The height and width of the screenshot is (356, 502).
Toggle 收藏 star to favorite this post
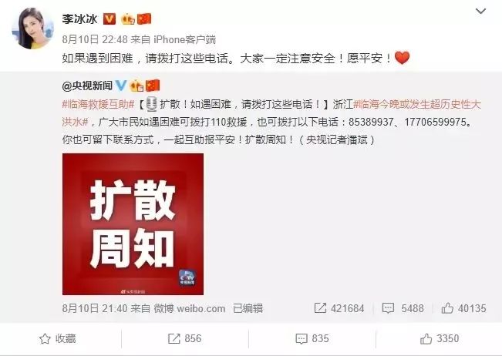point(58,339)
